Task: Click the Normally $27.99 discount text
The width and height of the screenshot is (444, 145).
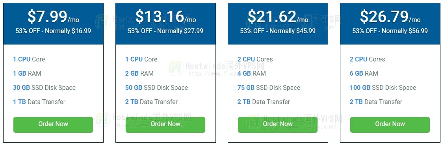Action: tap(180, 31)
